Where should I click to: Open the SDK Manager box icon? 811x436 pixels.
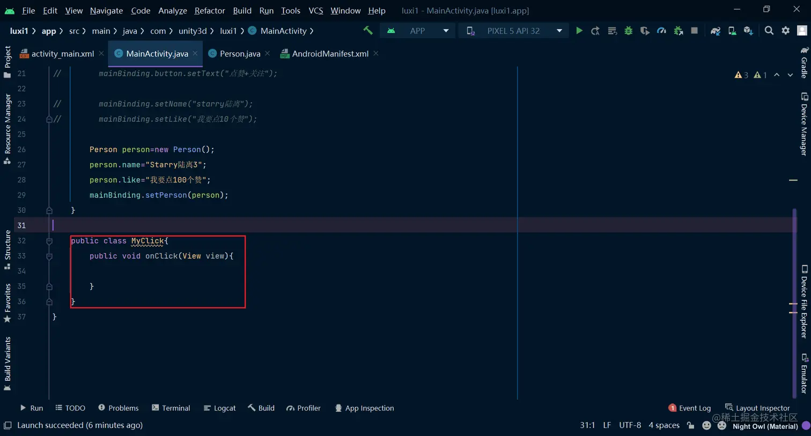click(748, 31)
